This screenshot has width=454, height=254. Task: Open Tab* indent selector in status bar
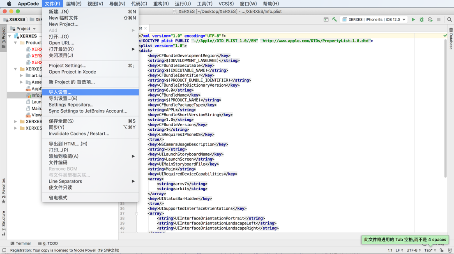tap(430, 250)
